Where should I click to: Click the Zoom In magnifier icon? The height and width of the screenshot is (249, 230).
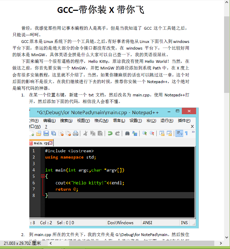[144, 133]
